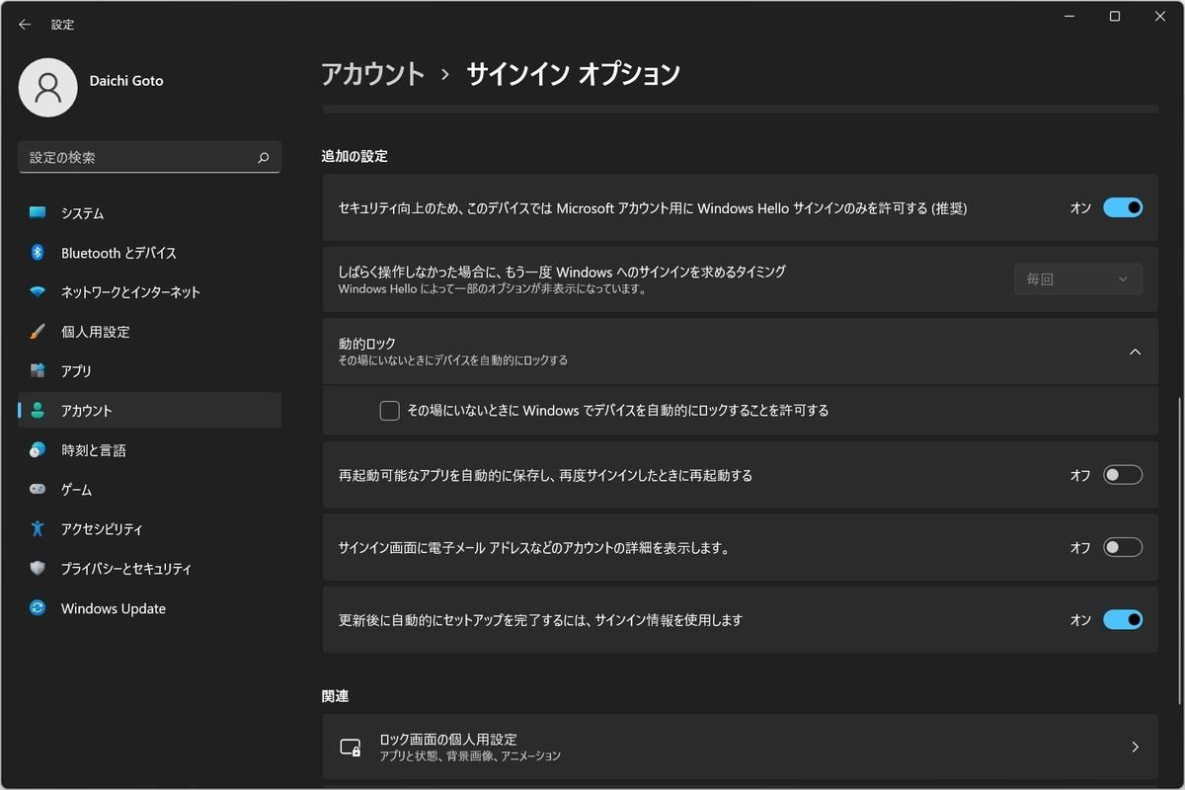This screenshot has width=1185, height=790.
Task: Click the user avatar icon
Action: (x=47, y=87)
